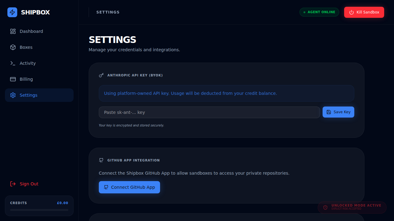Viewport: 394px width, 221px height.
Task: Click the key icon beside Anthropic API Key
Action: [x=101, y=75]
